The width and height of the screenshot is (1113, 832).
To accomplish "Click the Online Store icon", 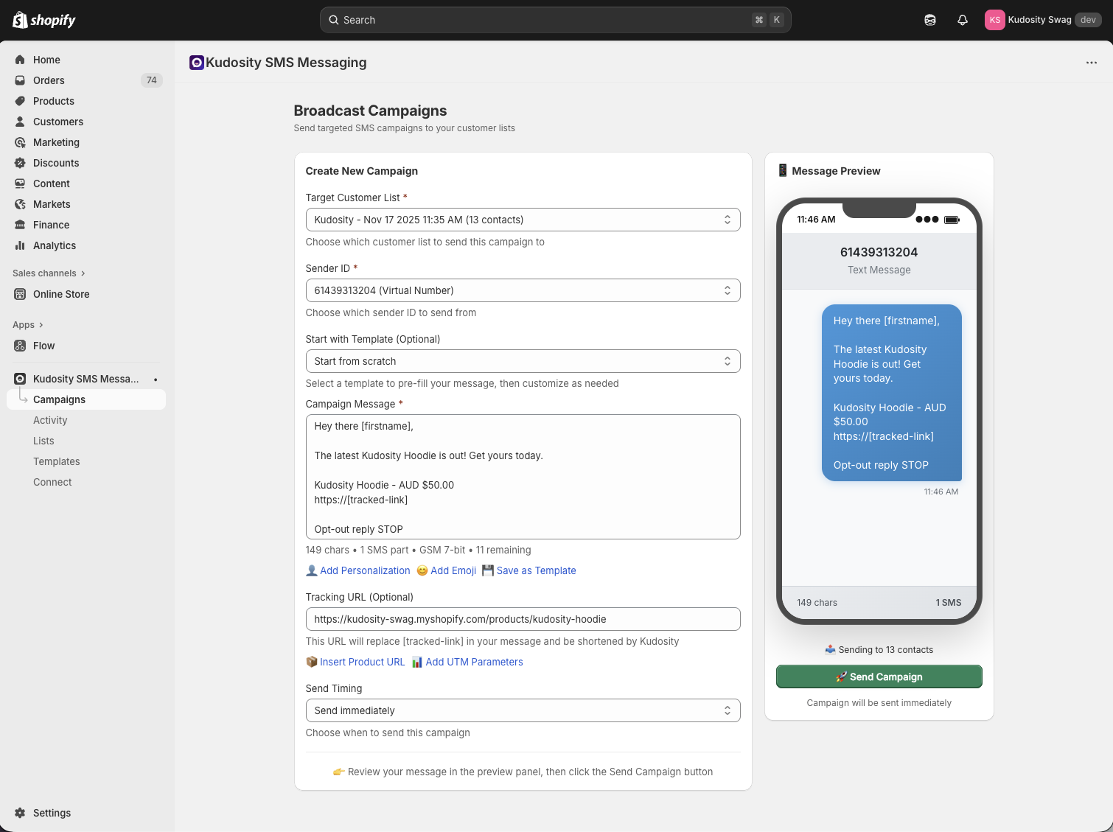I will click(20, 294).
